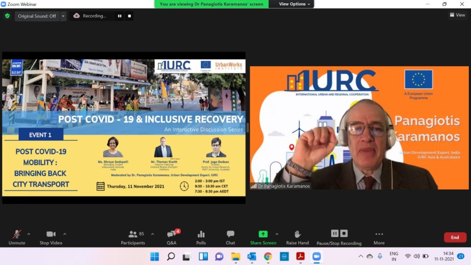This screenshot has height=265, width=471.
Task: Stop the recording from top bar
Action: pos(129,16)
